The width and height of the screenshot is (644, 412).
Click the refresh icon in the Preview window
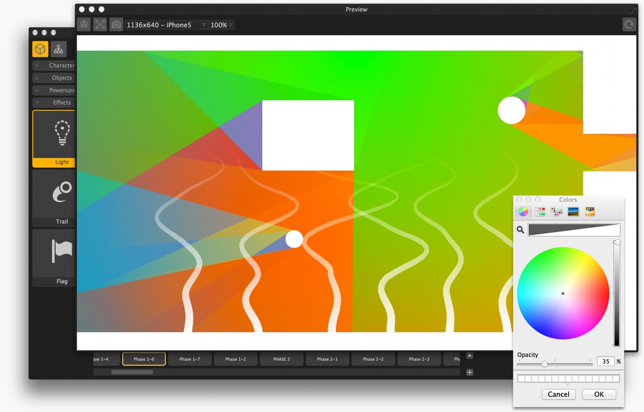(x=629, y=24)
